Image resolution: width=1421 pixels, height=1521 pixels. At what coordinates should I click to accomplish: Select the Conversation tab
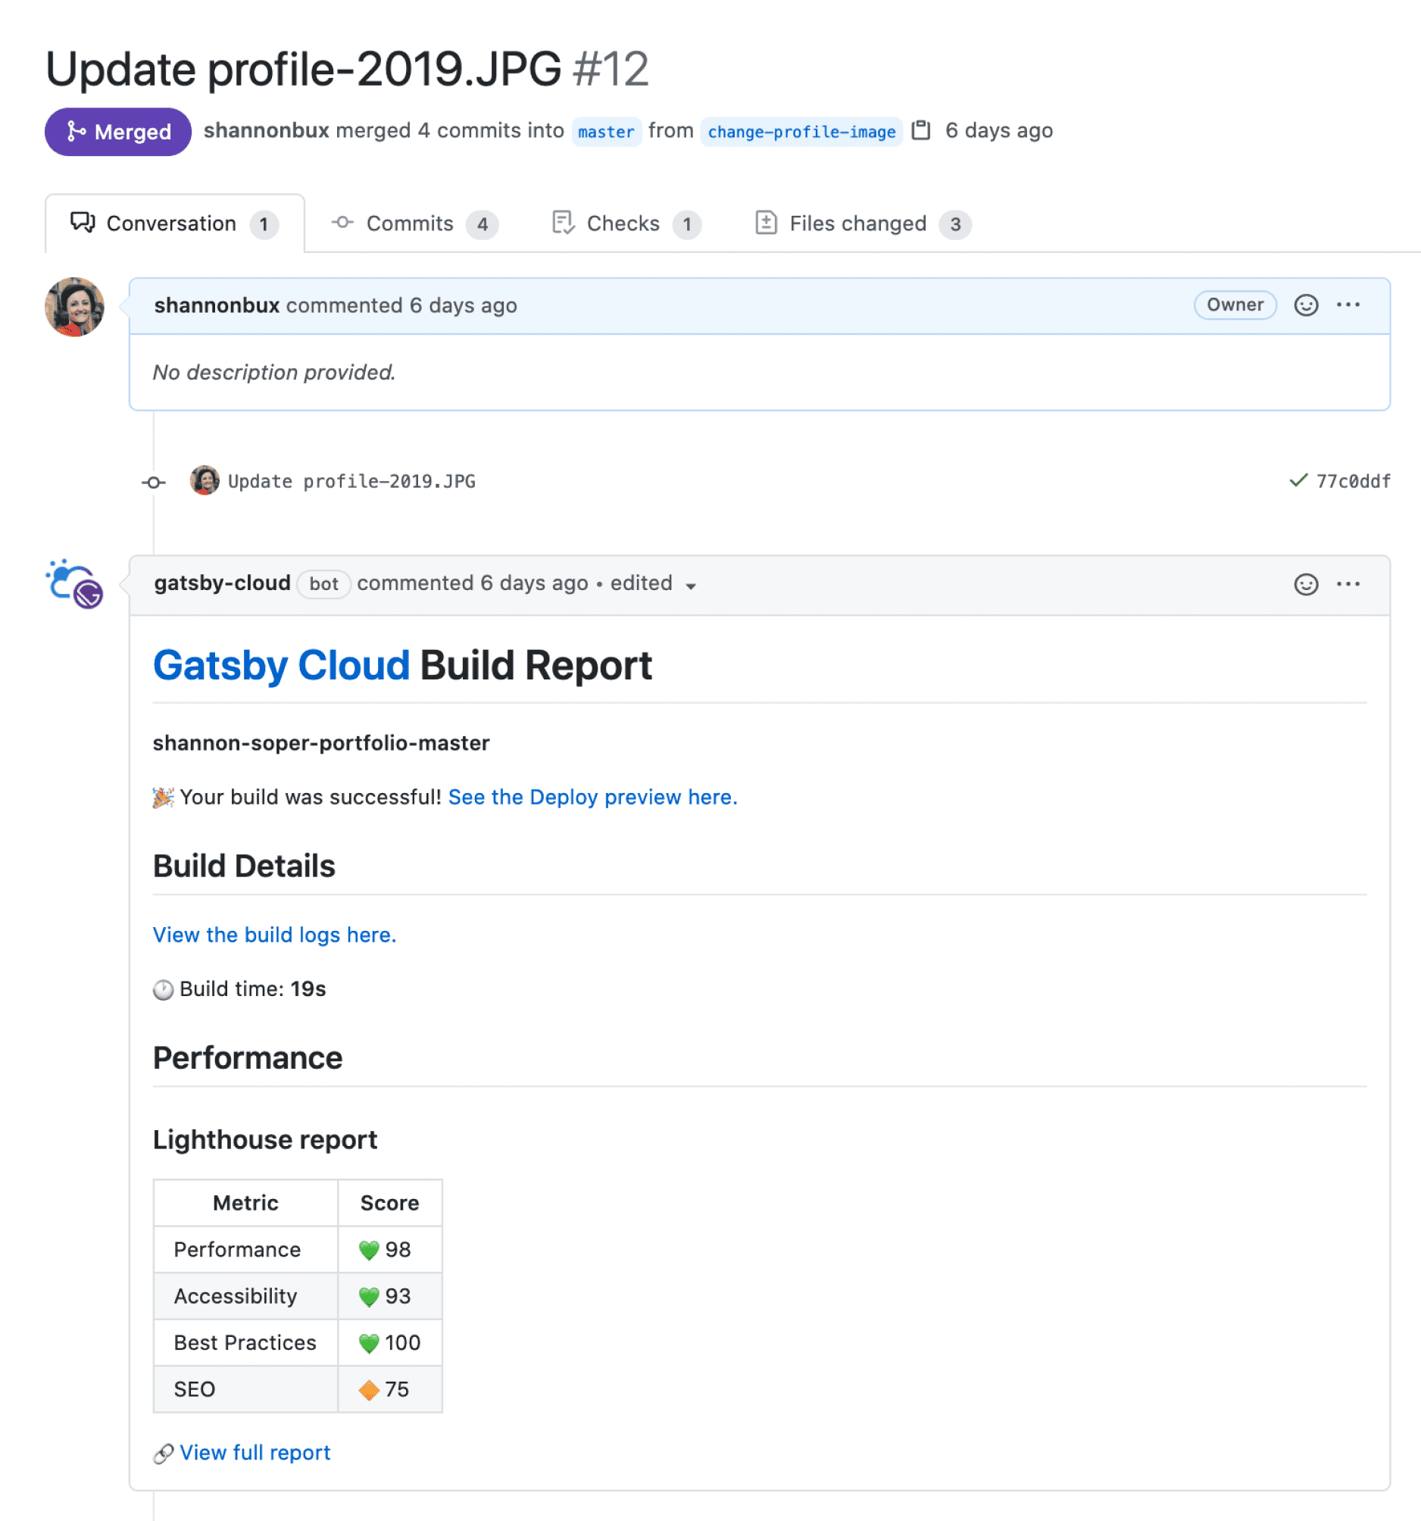(x=174, y=223)
